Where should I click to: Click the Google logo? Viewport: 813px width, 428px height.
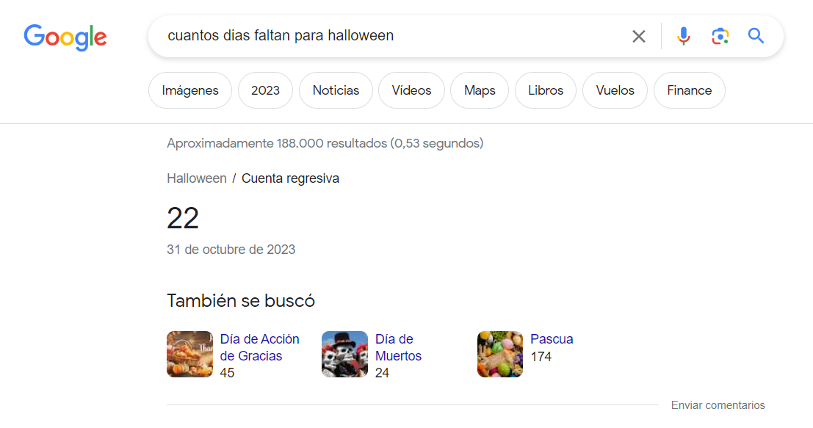[65, 37]
